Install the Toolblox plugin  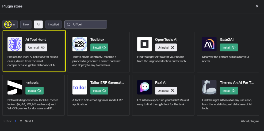click(99, 47)
